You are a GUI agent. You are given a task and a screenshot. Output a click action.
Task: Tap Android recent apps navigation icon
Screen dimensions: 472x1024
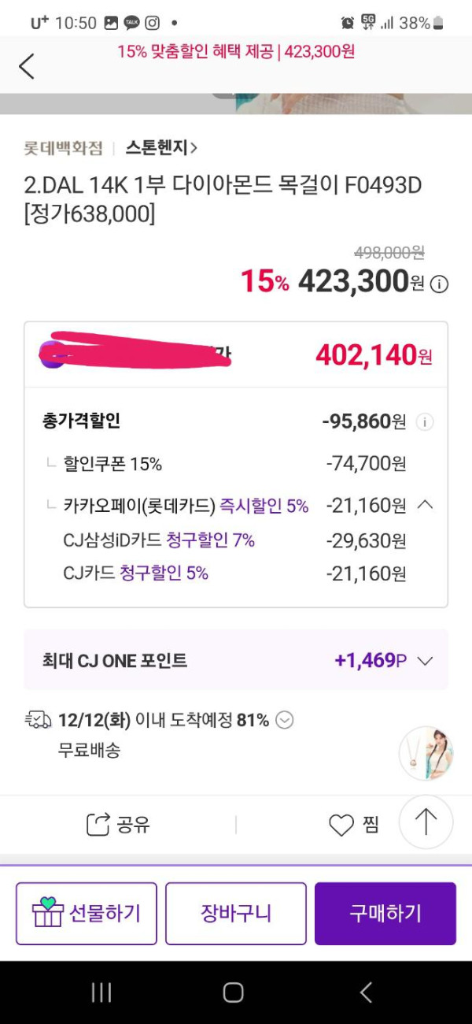coord(101,992)
